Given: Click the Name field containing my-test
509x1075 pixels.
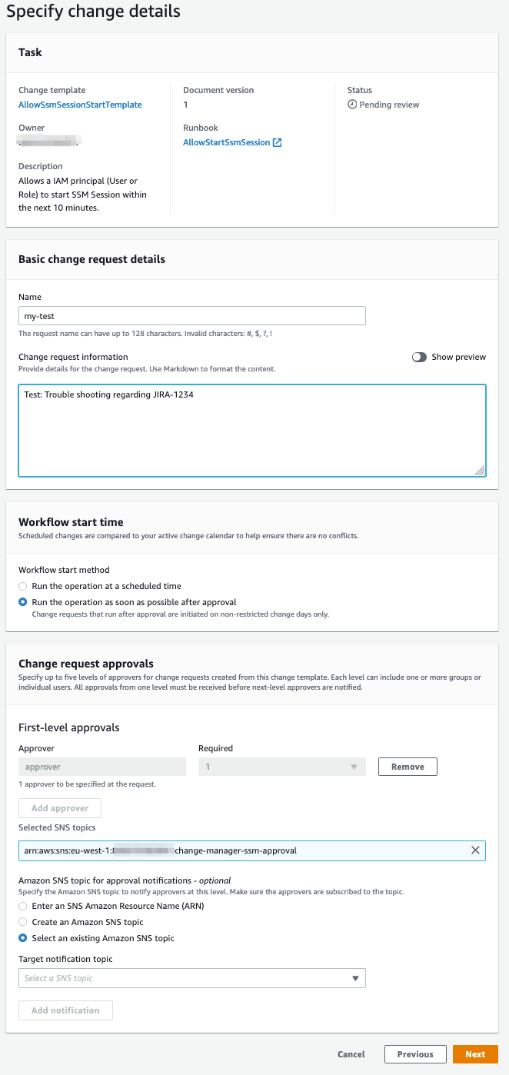Looking at the screenshot, I should click(191, 315).
